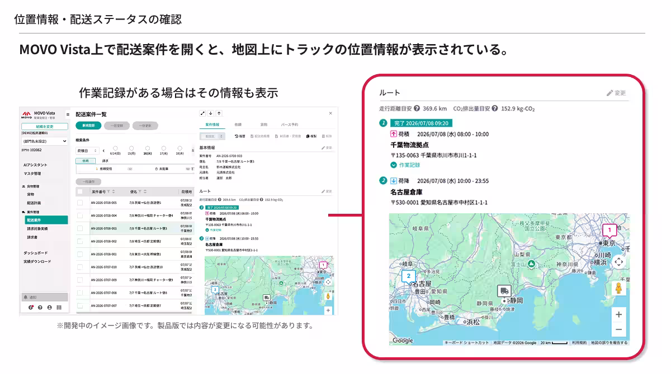Click the truck position marker on enlarged map
This screenshot has width=671, height=374.
[x=504, y=291]
